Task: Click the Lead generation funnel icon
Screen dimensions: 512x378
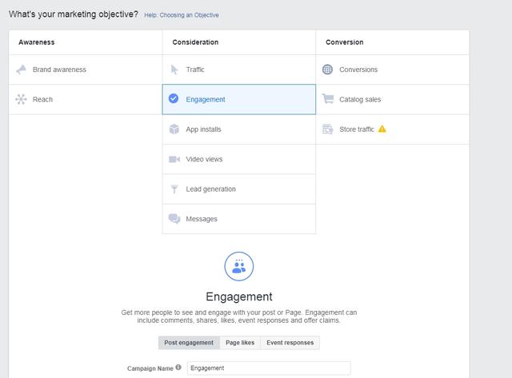Action: 174,189
